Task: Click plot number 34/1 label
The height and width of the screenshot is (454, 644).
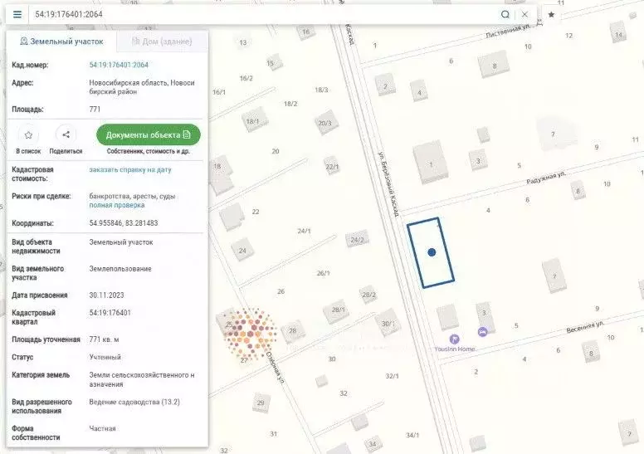Action: (x=412, y=435)
